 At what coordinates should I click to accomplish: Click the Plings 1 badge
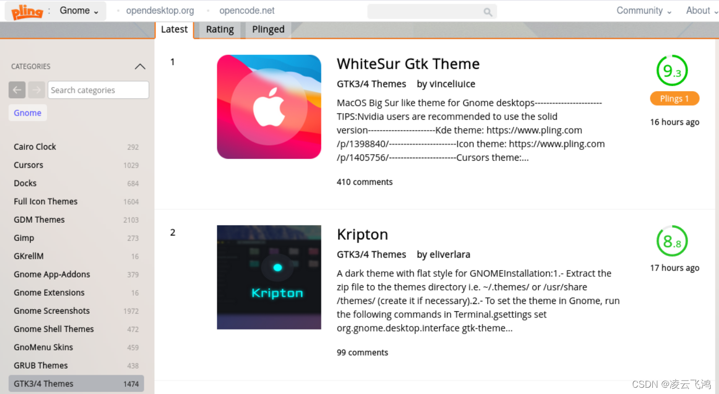(675, 98)
